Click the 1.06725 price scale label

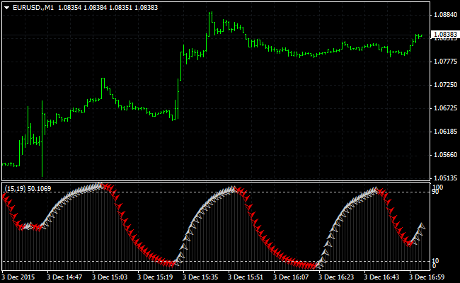[x=444, y=108]
